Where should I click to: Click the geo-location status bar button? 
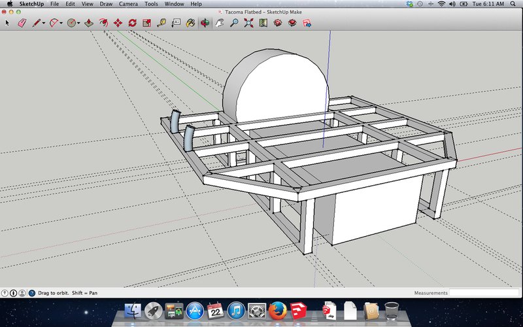pyautogui.click(x=5, y=293)
